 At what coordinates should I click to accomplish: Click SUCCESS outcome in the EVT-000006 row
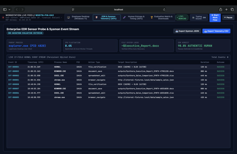(x=221, y=93)
